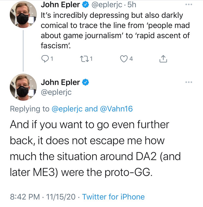Open the @eplerjc handle under second name

coord(56,92)
